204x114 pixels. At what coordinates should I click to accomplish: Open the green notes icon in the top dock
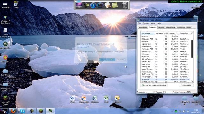click(x=115, y=5)
